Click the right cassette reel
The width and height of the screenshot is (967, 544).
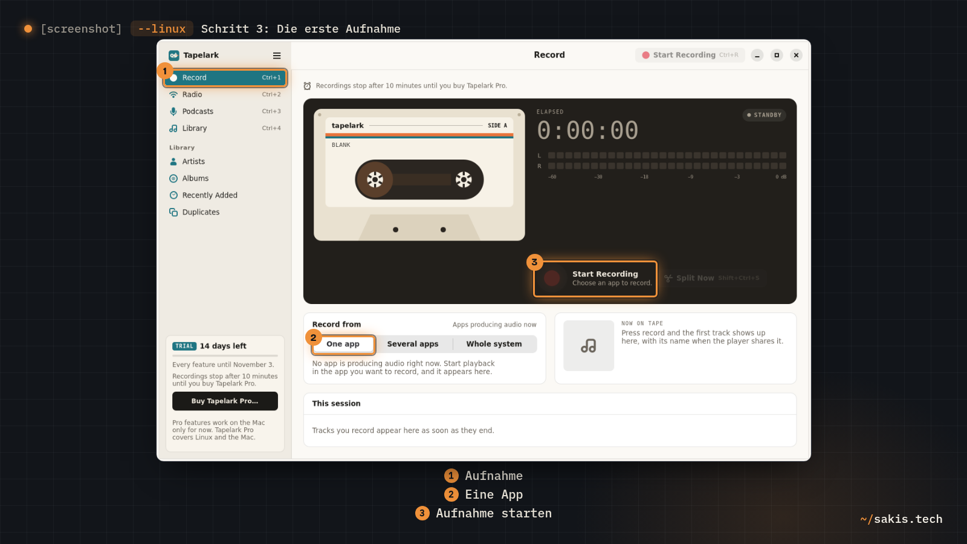point(464,180)
